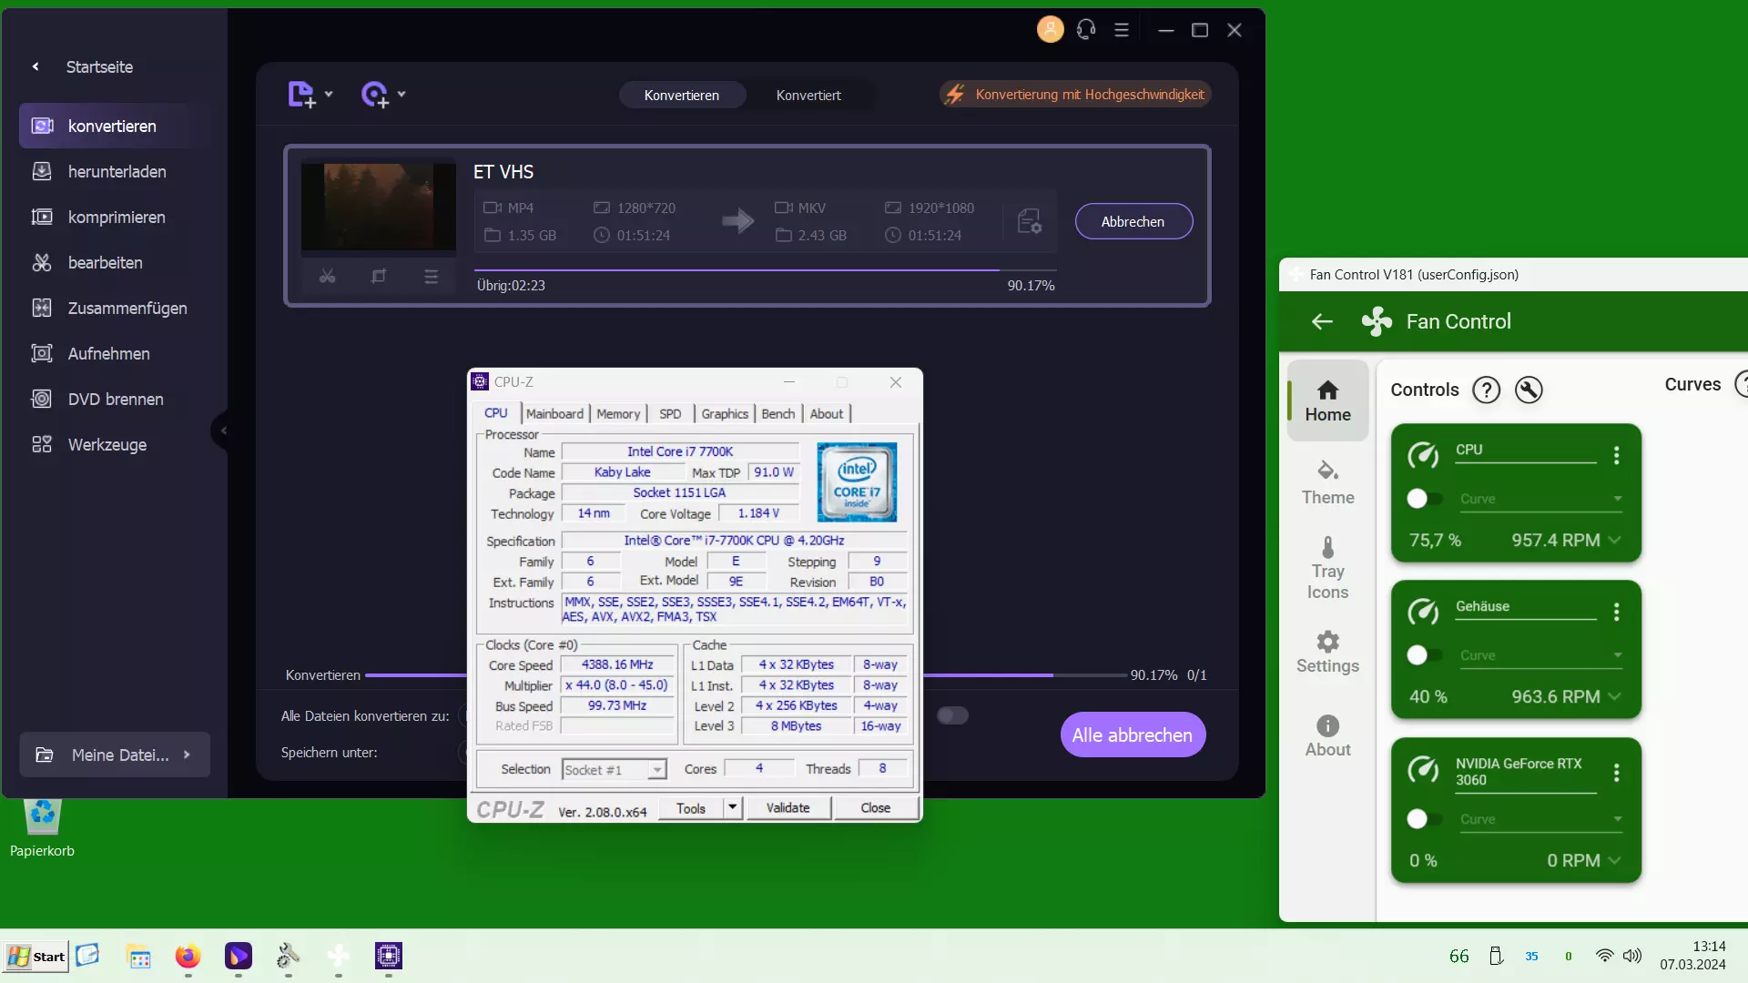Click the Alle abbrechen button
The image size is (1748, 983).
[x=1133, y=735]
